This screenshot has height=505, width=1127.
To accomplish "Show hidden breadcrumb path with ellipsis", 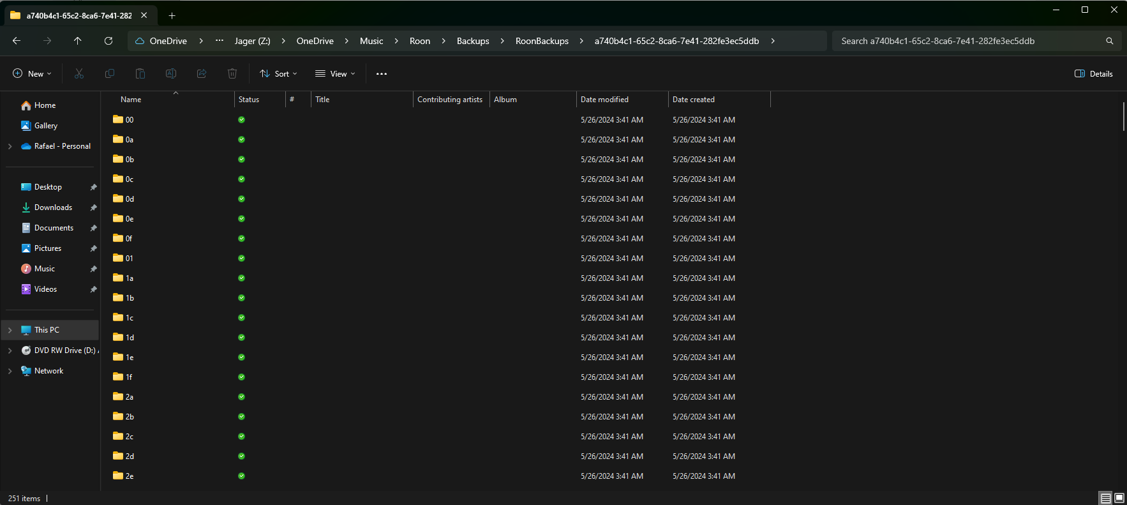I will [220, 41].
